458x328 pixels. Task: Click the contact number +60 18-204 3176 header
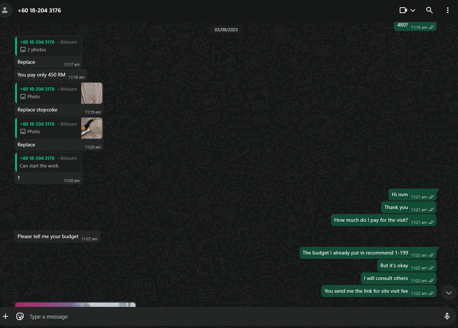pos(39,11)
